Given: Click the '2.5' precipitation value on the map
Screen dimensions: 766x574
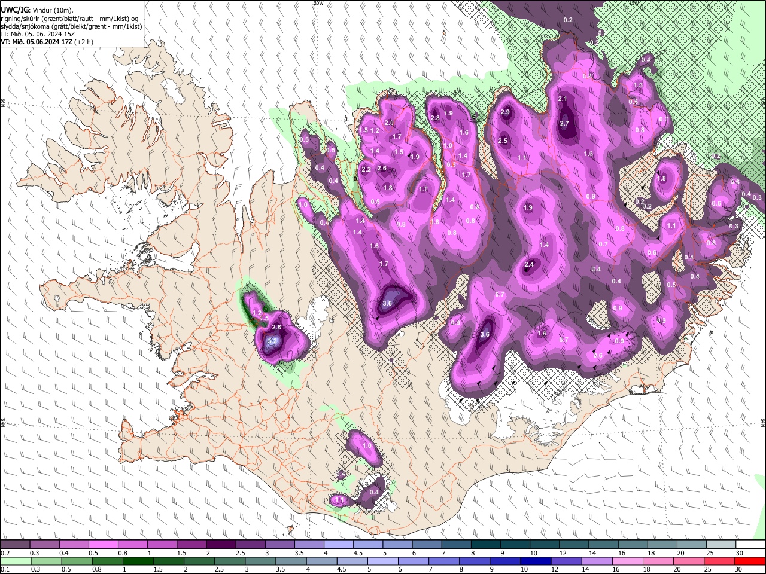Looking at the screenshot, I should (x=503, y=141).
